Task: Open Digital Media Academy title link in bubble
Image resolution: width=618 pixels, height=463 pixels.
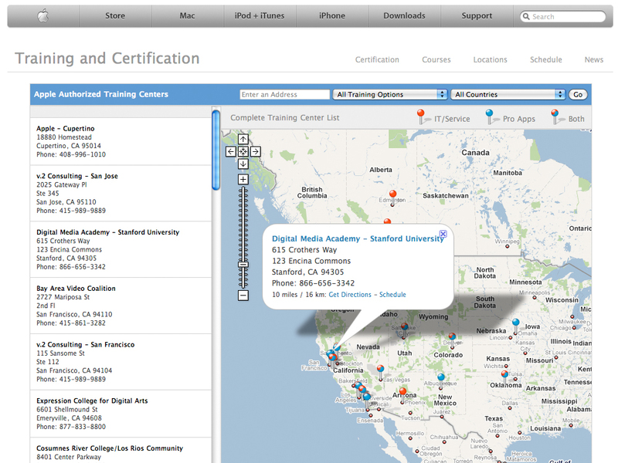Action: point(358,238)
